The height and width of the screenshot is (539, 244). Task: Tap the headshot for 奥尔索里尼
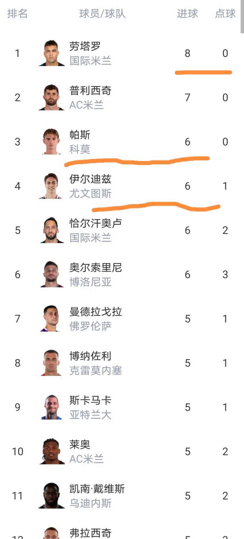[x=52, y=274]
